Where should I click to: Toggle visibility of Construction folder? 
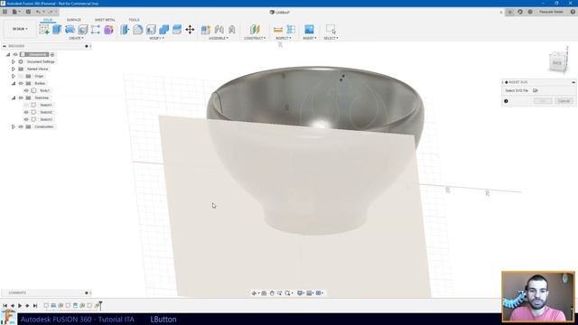point(21,126)
